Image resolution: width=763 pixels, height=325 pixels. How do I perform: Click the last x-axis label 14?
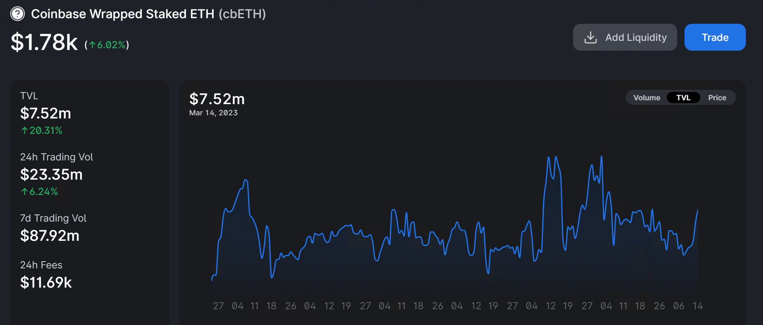pos(697,306)
